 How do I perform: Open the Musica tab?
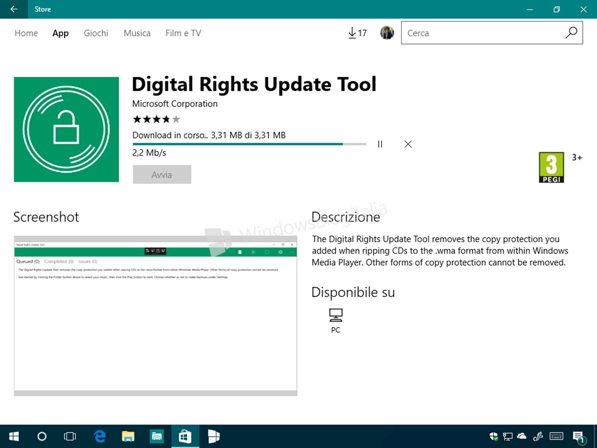pyautogui.click(x=137, y=33)
